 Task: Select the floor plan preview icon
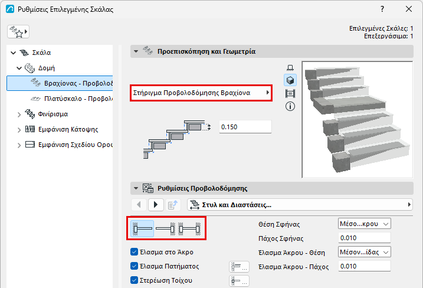(290, 67)
